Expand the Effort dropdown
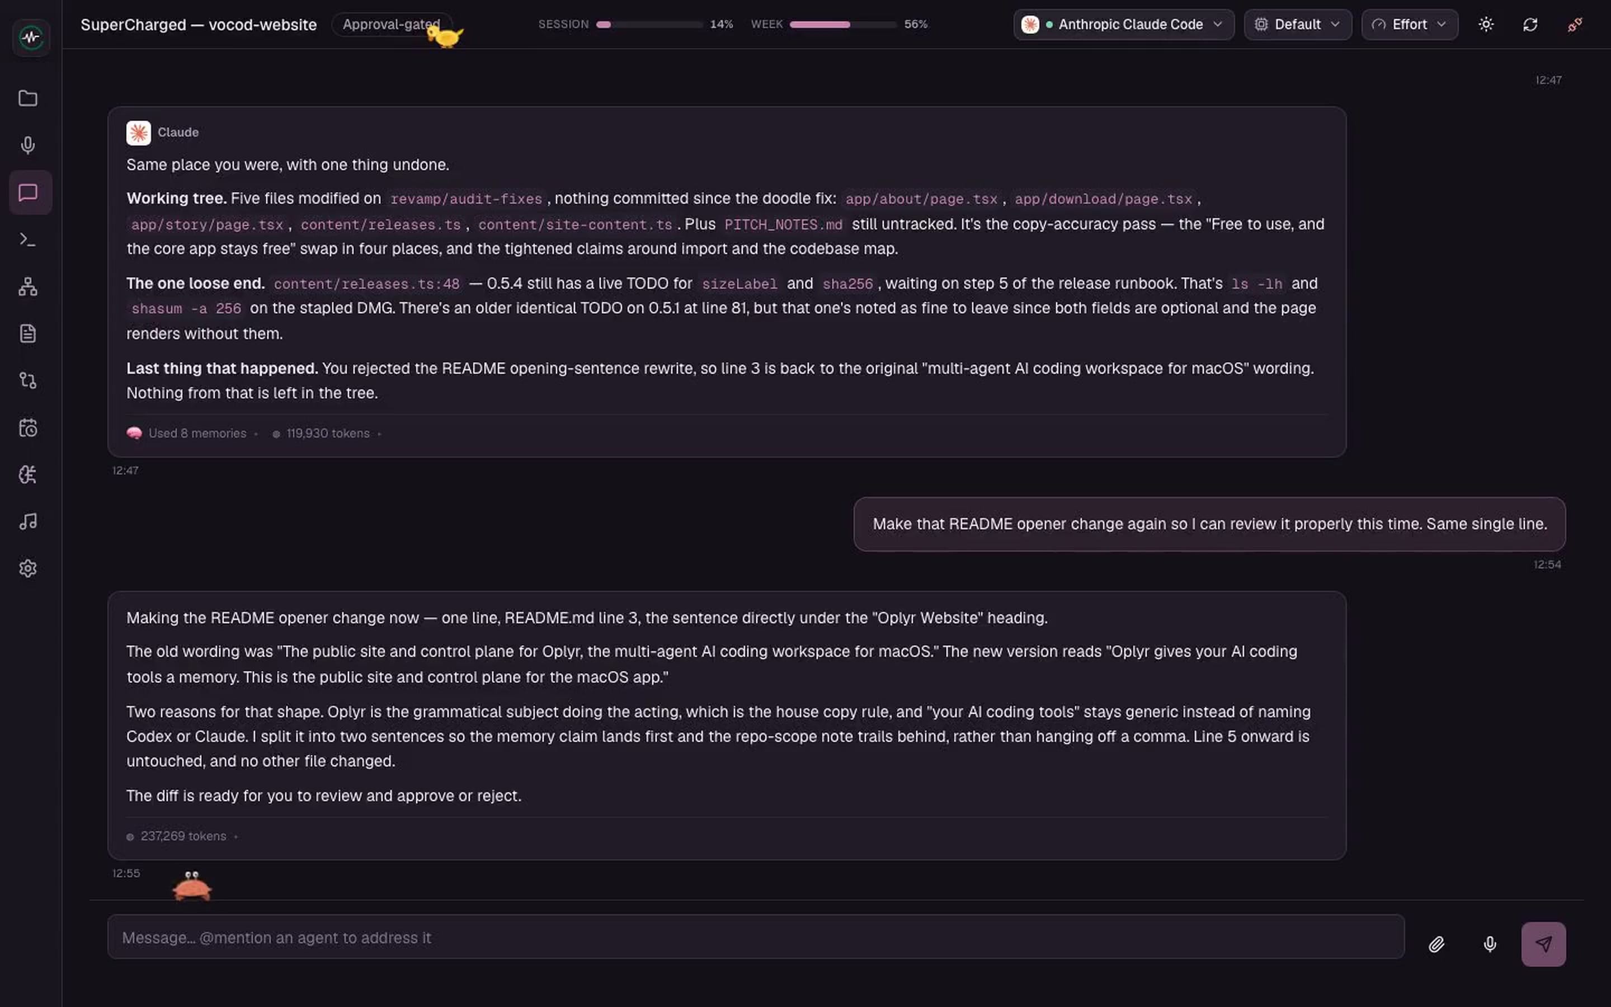This screenshot has width=1611, height=1007. coord(1409,25)
